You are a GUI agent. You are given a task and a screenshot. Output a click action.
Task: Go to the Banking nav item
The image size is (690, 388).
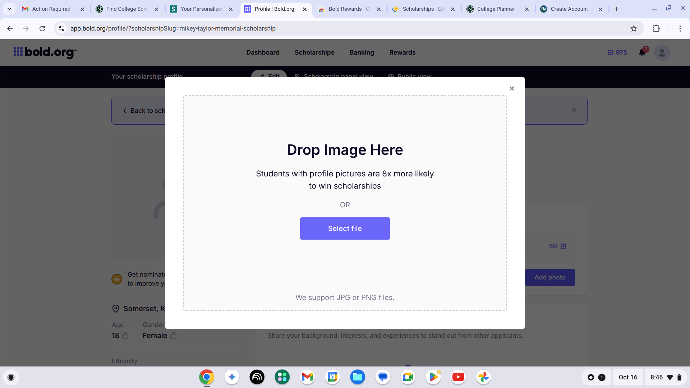click(x=362, y=52)
